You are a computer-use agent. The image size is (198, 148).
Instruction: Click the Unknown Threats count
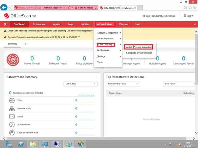click(58, 59)
